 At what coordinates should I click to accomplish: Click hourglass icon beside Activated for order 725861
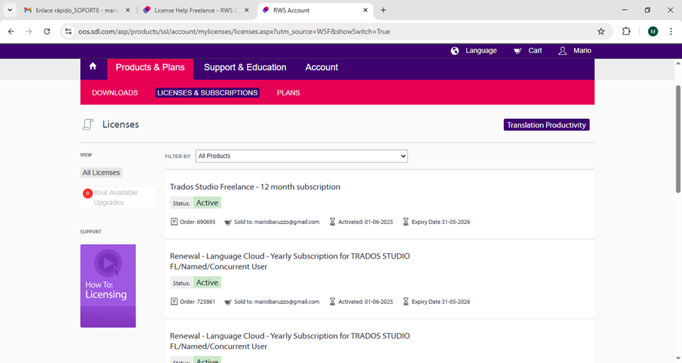tap(333, 302)
